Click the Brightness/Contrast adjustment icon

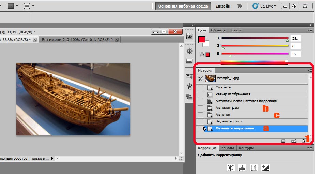(231, 168)
